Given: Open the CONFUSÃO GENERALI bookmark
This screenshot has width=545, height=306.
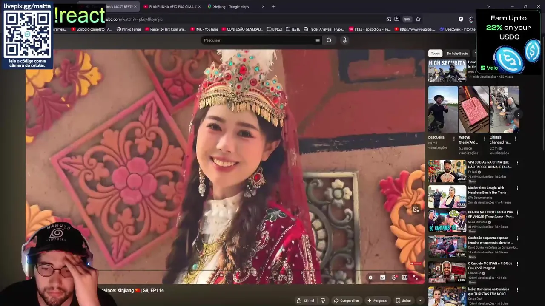Looking at the screenshot, I should (242, 29).
